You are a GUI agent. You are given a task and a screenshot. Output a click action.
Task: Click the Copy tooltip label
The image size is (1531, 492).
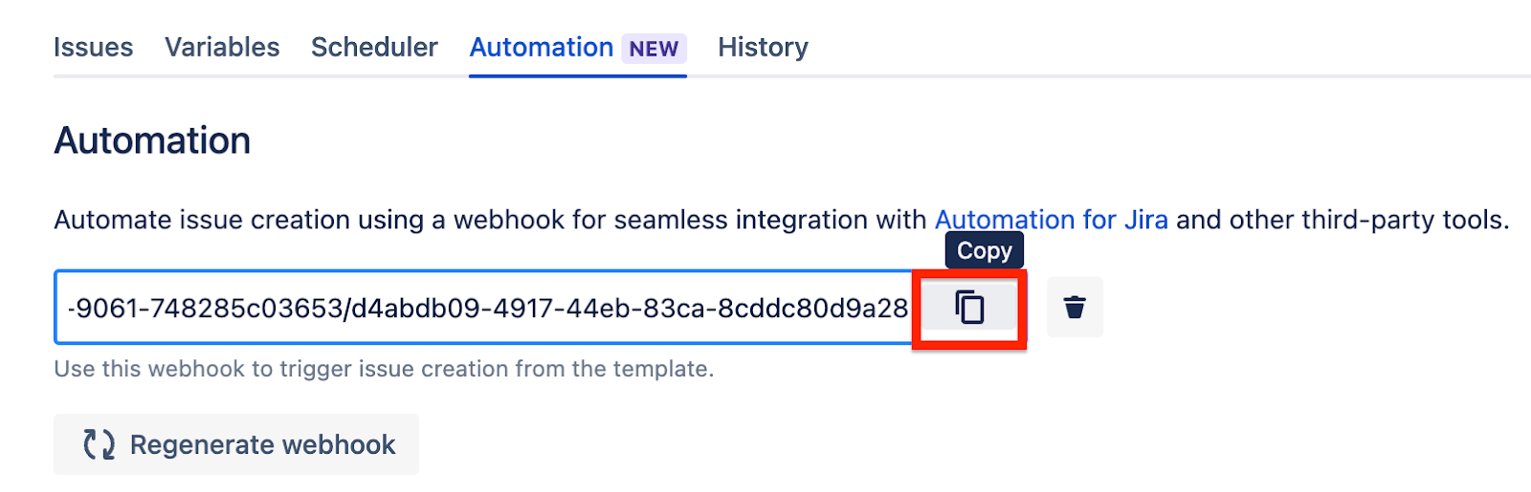tap(985, 250)
